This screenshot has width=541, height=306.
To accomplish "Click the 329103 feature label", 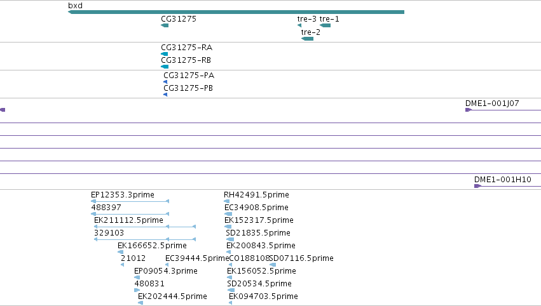I will tap(109, 233).
